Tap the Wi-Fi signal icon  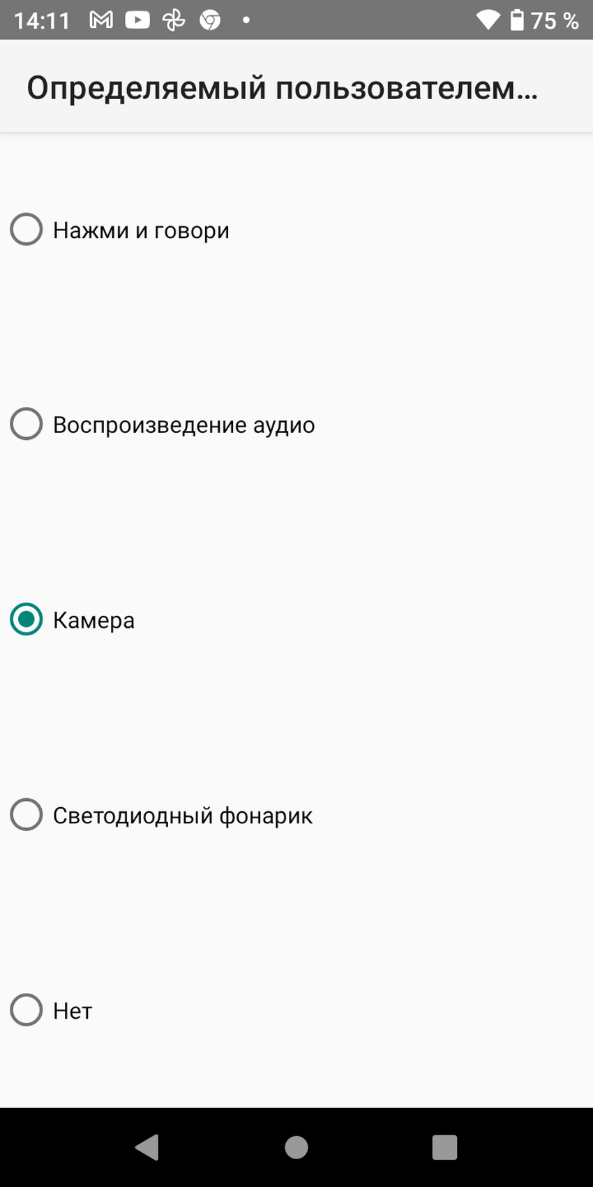pyautogui.click(x=488, y=20)
